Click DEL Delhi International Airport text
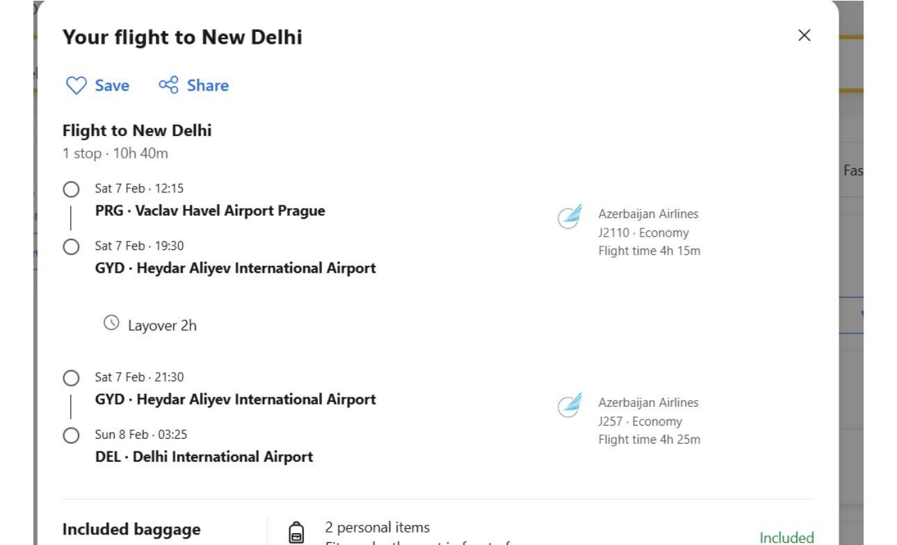This screenshot has width=897, height=545. point(204,457)
